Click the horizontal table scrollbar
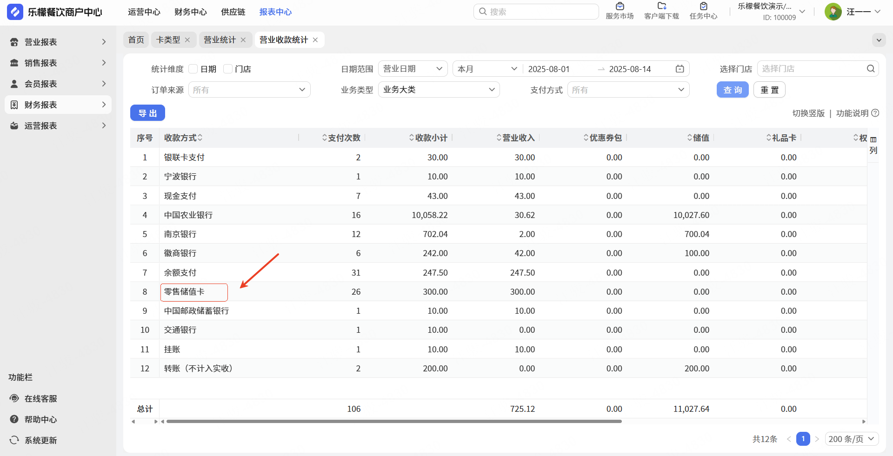893x456 pixels. (394, 422)
